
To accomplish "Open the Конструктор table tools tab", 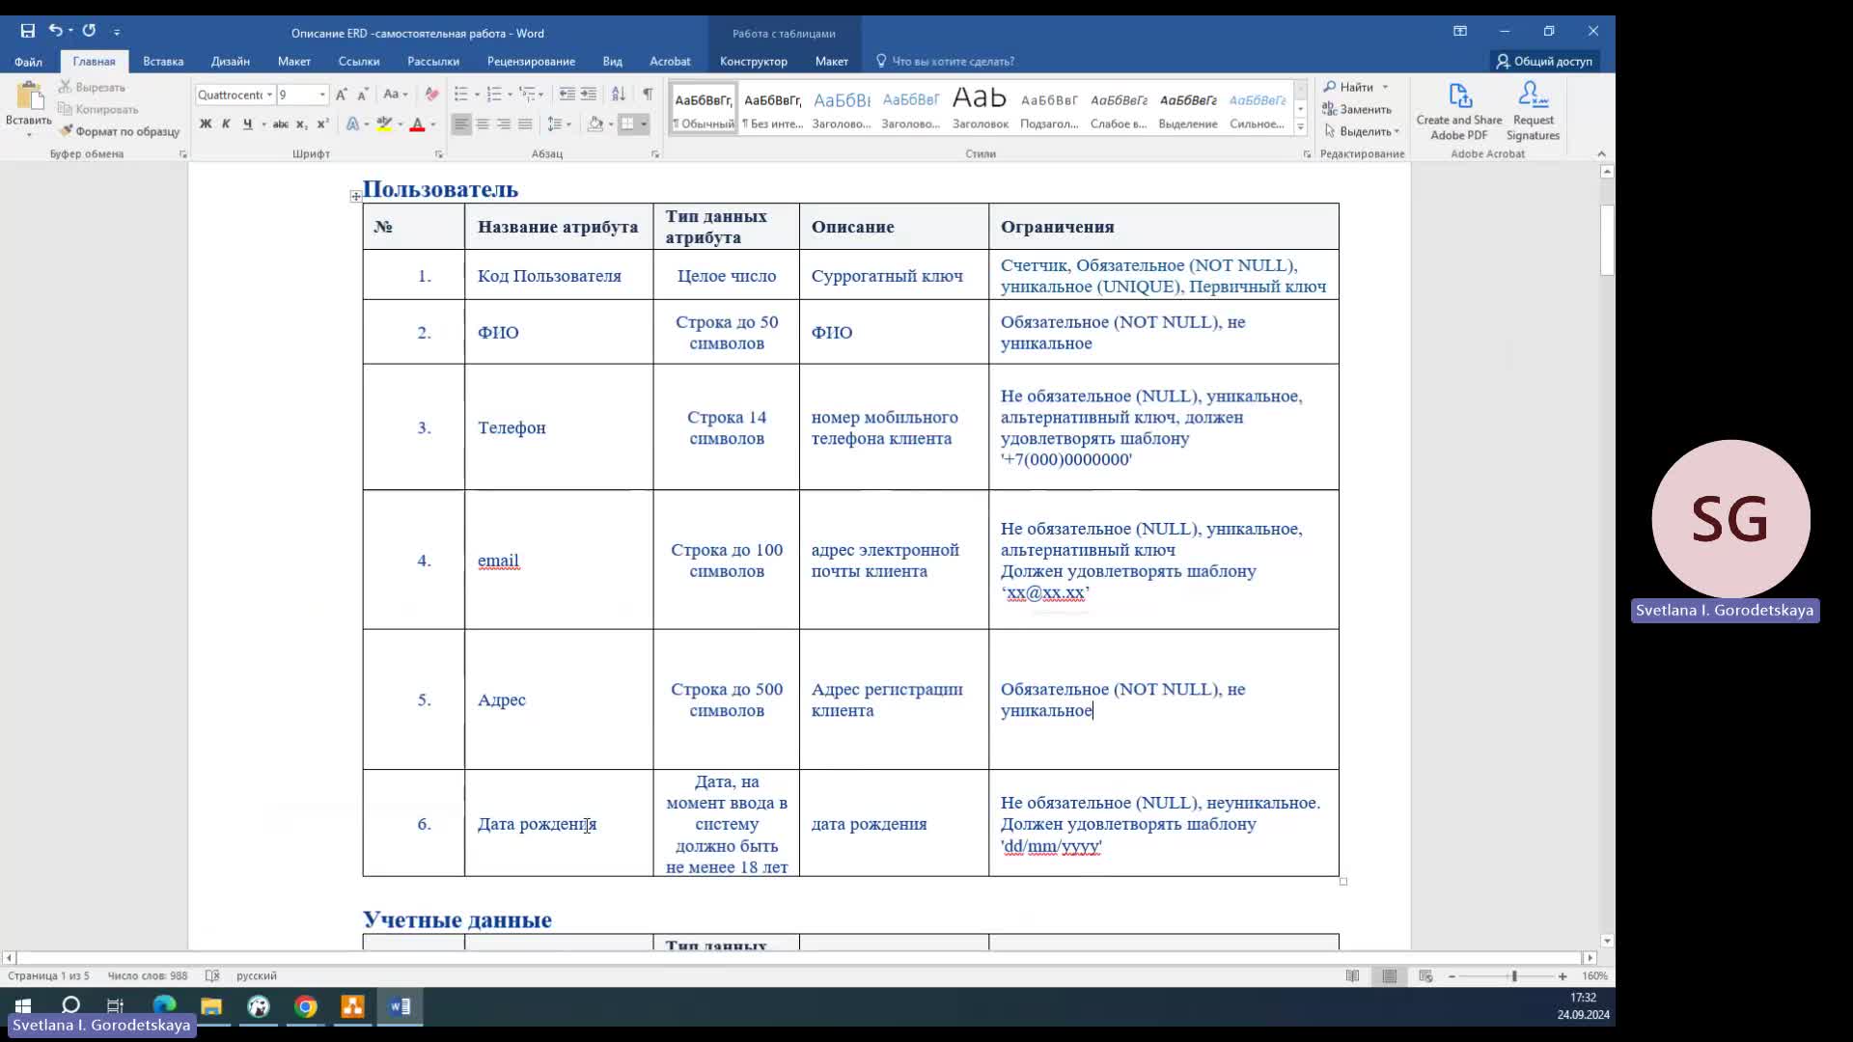I will pyautogui.click(x=754, y=61).
